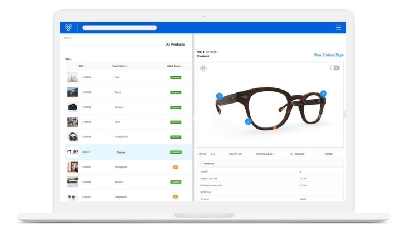
Task: Click the Completed badge in Drone row
Action: coord(176,92)
